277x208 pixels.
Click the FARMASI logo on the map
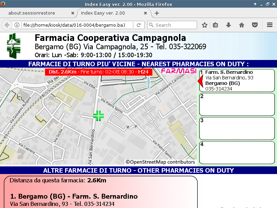(179, 71)
